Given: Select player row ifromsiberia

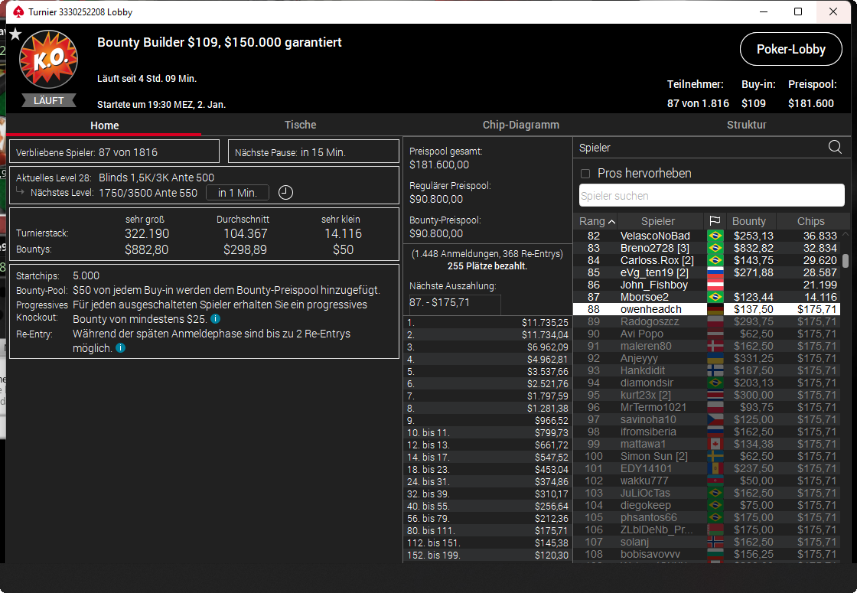Looking at the screenshot, I should [x=706, y=432].
